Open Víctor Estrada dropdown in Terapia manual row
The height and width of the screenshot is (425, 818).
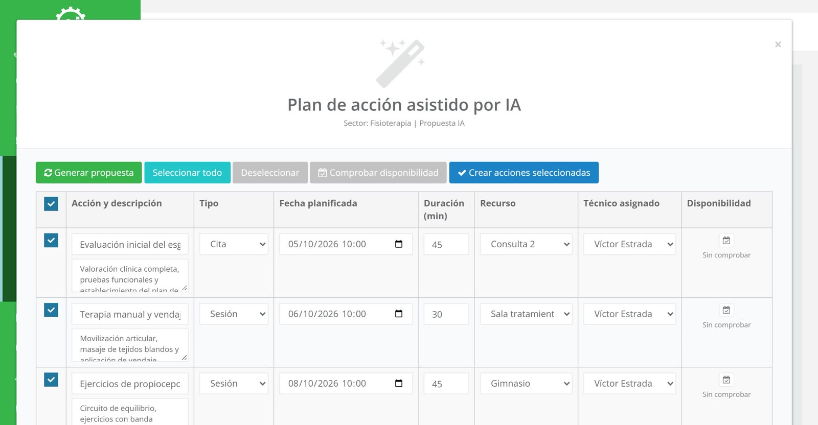click(x=629, y=314)
